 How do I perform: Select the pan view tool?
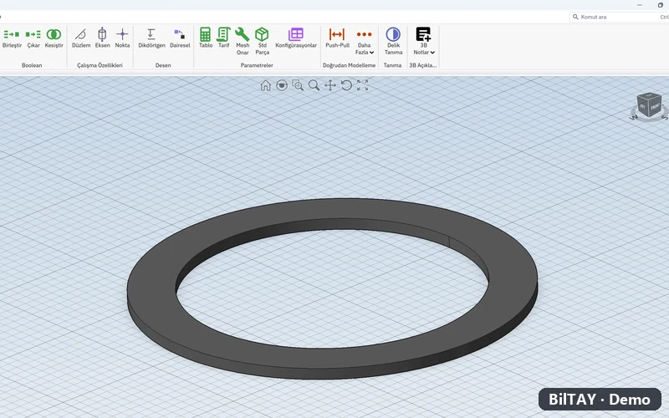click(330, 85)
